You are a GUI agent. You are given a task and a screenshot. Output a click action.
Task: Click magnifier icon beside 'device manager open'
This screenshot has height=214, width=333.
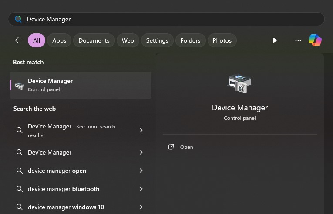[x=19, y=171]
